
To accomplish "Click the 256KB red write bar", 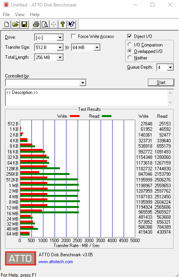I will (x=30, y=172).
